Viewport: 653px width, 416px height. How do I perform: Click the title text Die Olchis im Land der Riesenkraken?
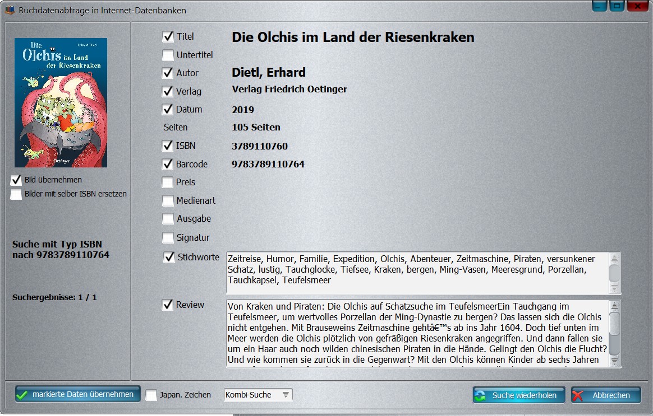point(353,38)
